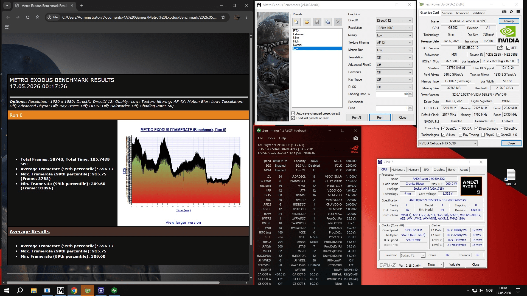This screenshot has height=296, width=527.
Task: Click the save preset floppy icon
Action: (317, 22)
